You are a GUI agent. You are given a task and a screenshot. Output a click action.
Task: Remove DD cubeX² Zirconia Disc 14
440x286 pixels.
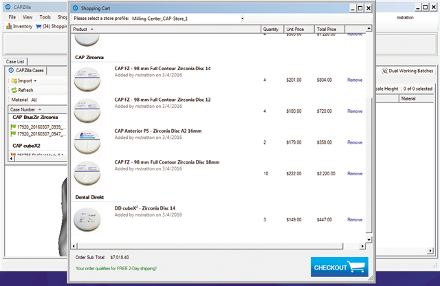[x=355, y=219]
